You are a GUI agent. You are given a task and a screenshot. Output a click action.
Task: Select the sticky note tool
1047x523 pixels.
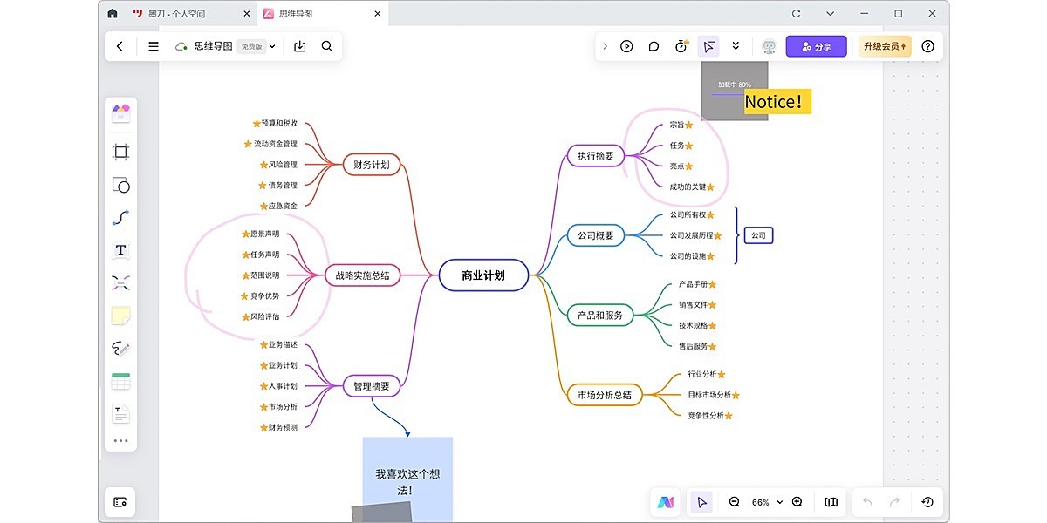[120, 315]
